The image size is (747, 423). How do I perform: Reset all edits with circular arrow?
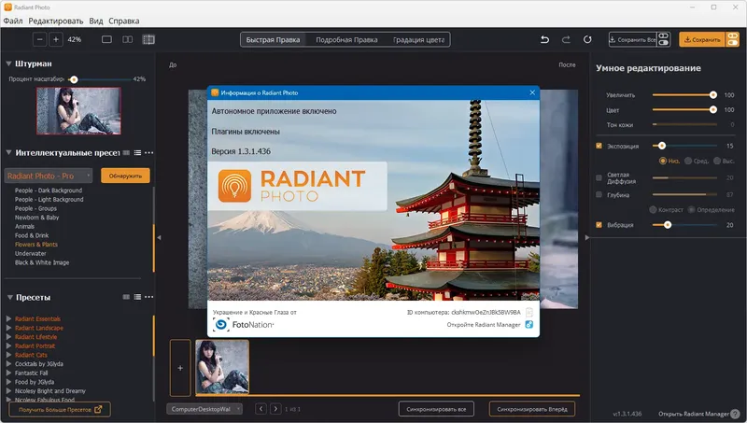coord(587,39)
